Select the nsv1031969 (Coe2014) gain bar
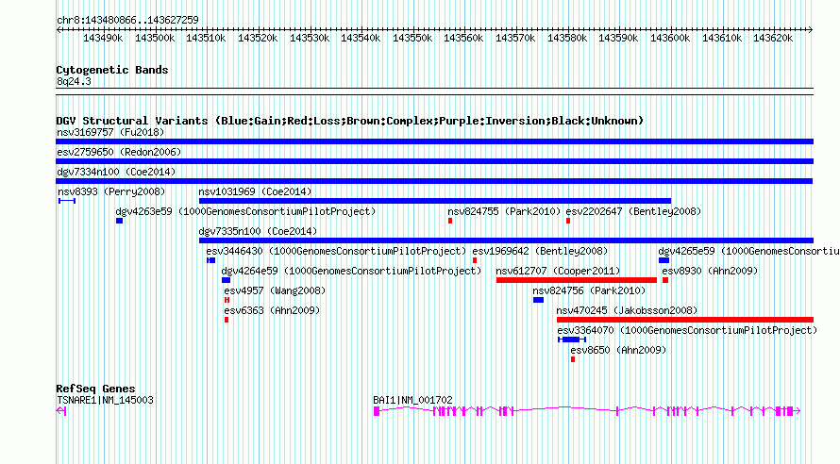 click(435, 201)
